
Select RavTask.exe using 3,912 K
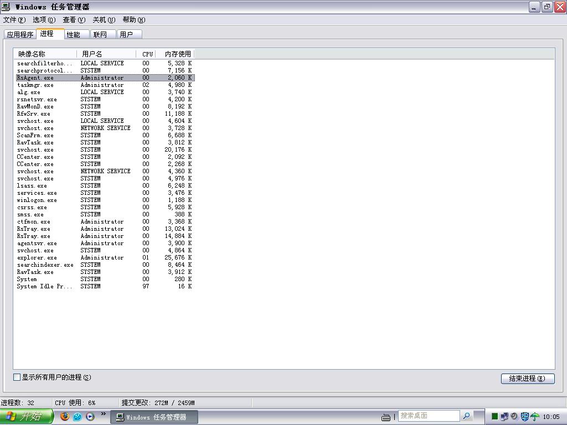point(105,272)
